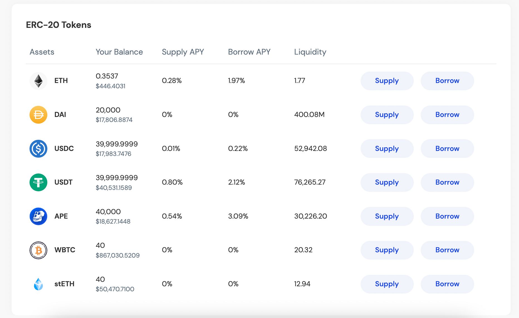Click the $50,470.7100 stETH value
Screen dimensions: 519x318
pyautogui.click(x=115, y=289)
